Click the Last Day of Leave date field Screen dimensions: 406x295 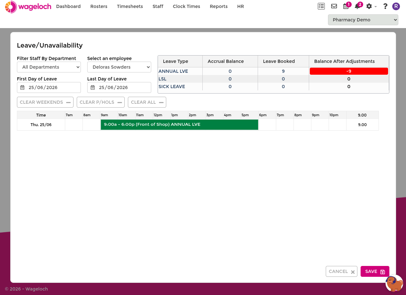119,87
